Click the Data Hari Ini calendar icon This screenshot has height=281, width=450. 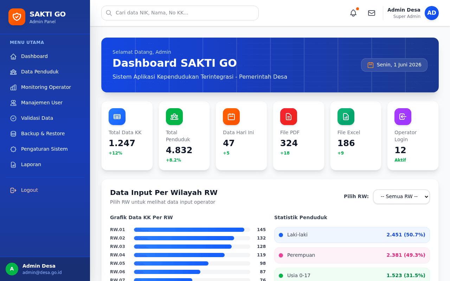tap(231, 117)
